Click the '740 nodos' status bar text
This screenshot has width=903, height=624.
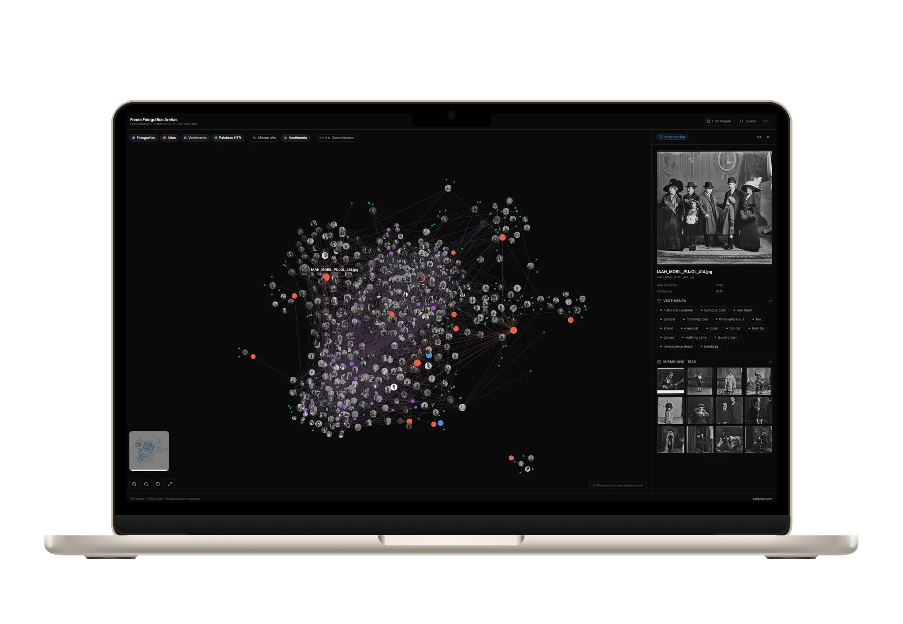[165, 499]
